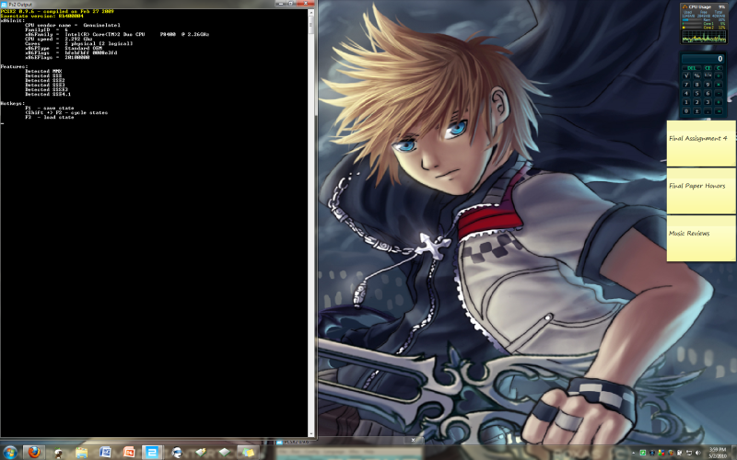Click the Core 1 usage bar

(692, 24)
